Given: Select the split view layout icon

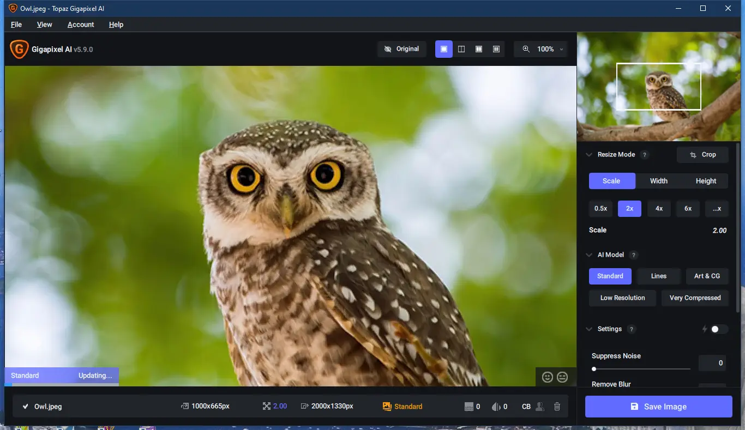Looking at the screenshot, I should click(x=461, y=49).
